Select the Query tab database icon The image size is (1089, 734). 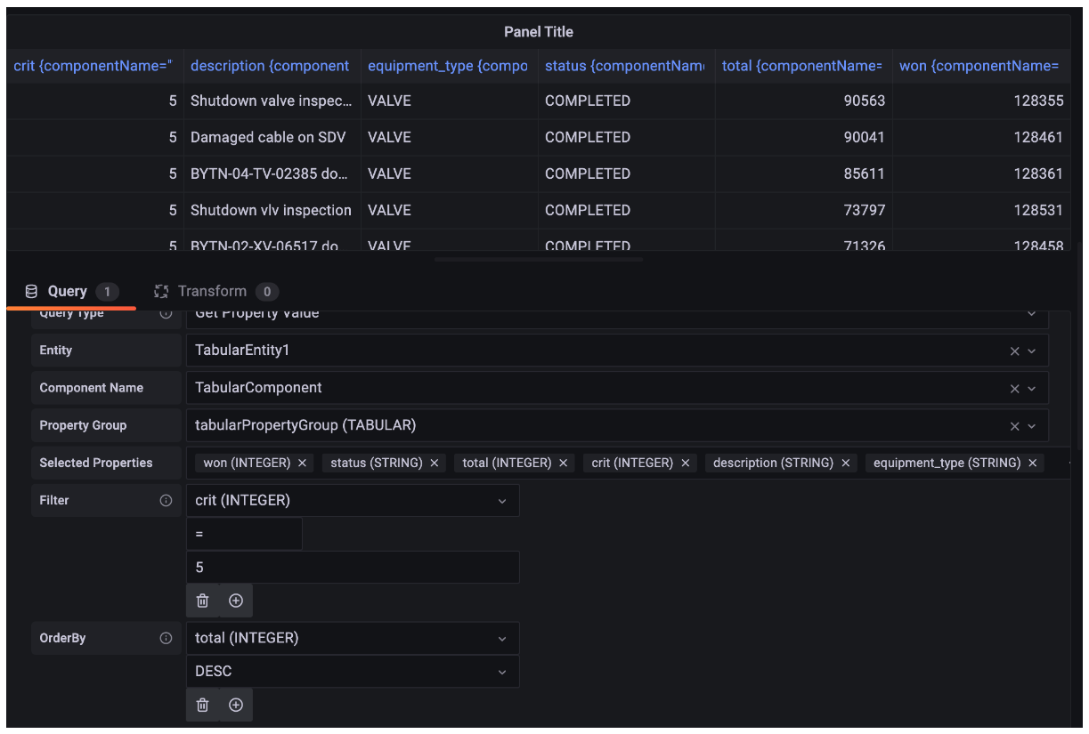coord(33,291)
